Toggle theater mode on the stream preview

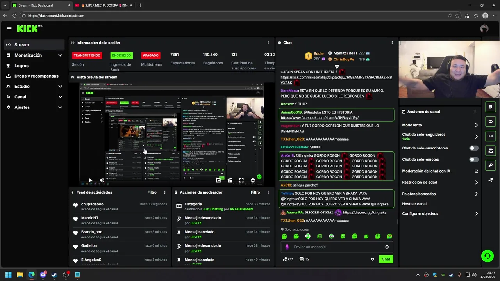point(230,180)
